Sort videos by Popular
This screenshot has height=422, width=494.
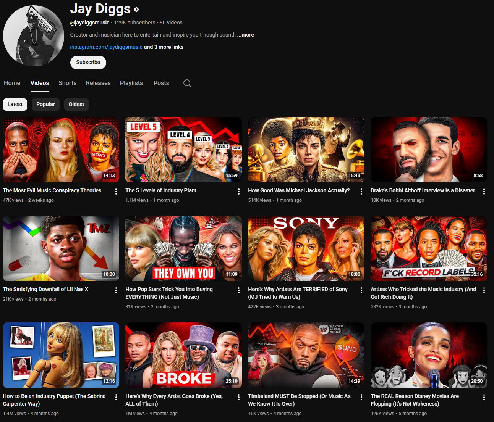45,105
